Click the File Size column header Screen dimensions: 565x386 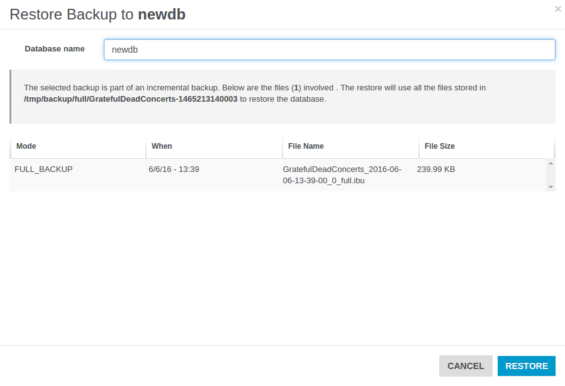point(439,146)
